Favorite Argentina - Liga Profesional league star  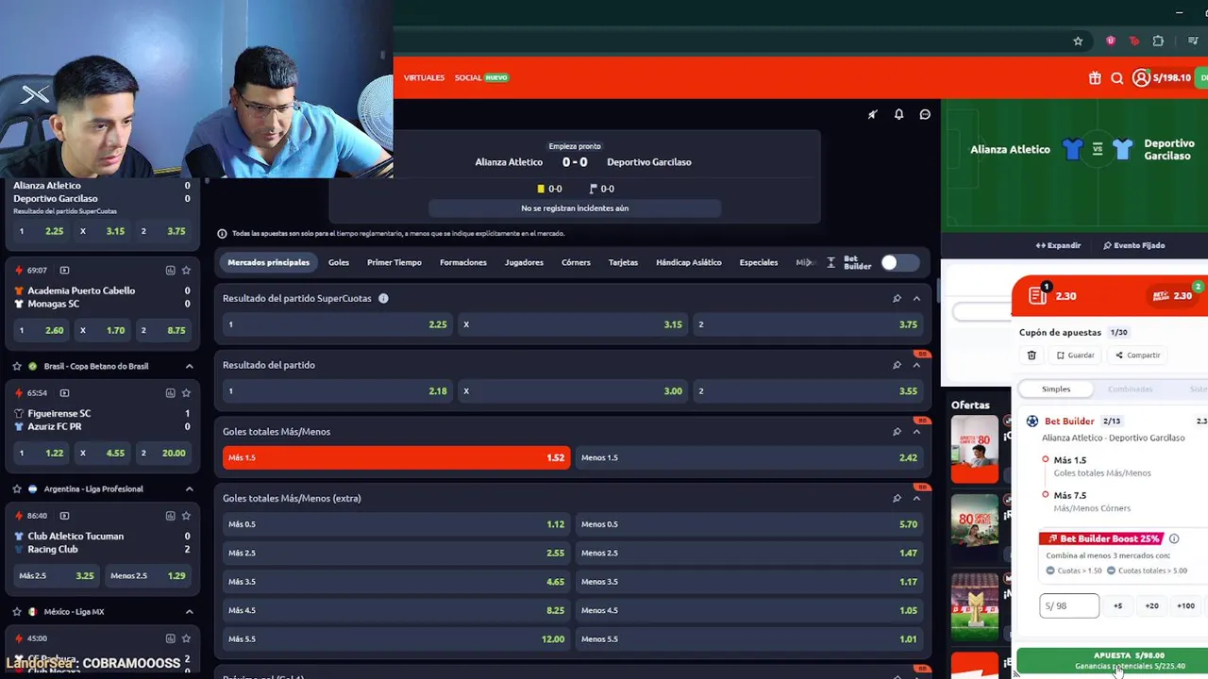(17, 489)
